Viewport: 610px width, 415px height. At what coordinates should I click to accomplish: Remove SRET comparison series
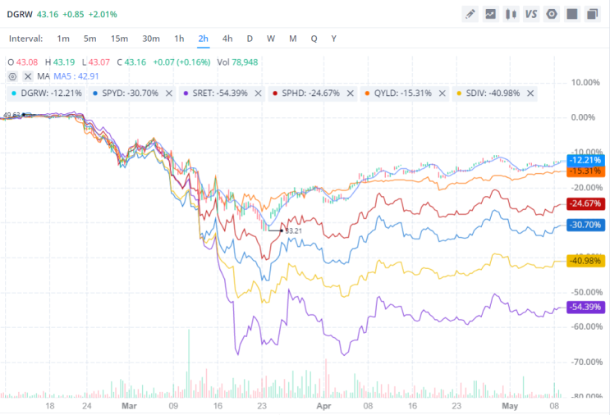tap(258, 93)
